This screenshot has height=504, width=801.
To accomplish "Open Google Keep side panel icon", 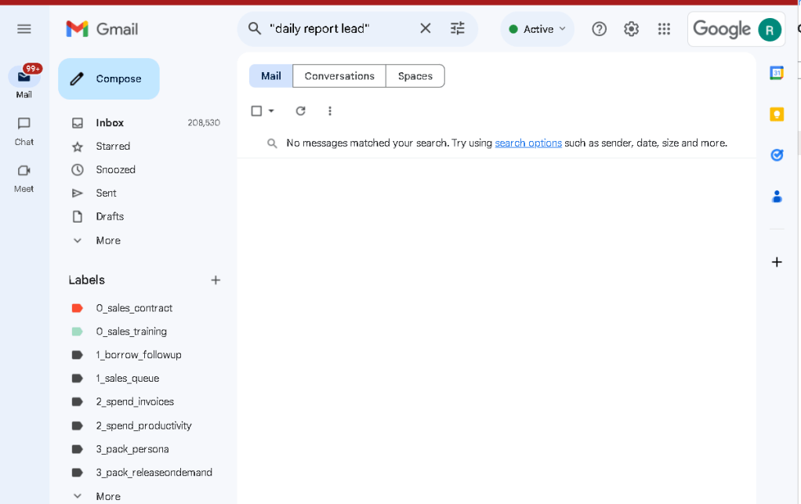I will coord(777,114).
